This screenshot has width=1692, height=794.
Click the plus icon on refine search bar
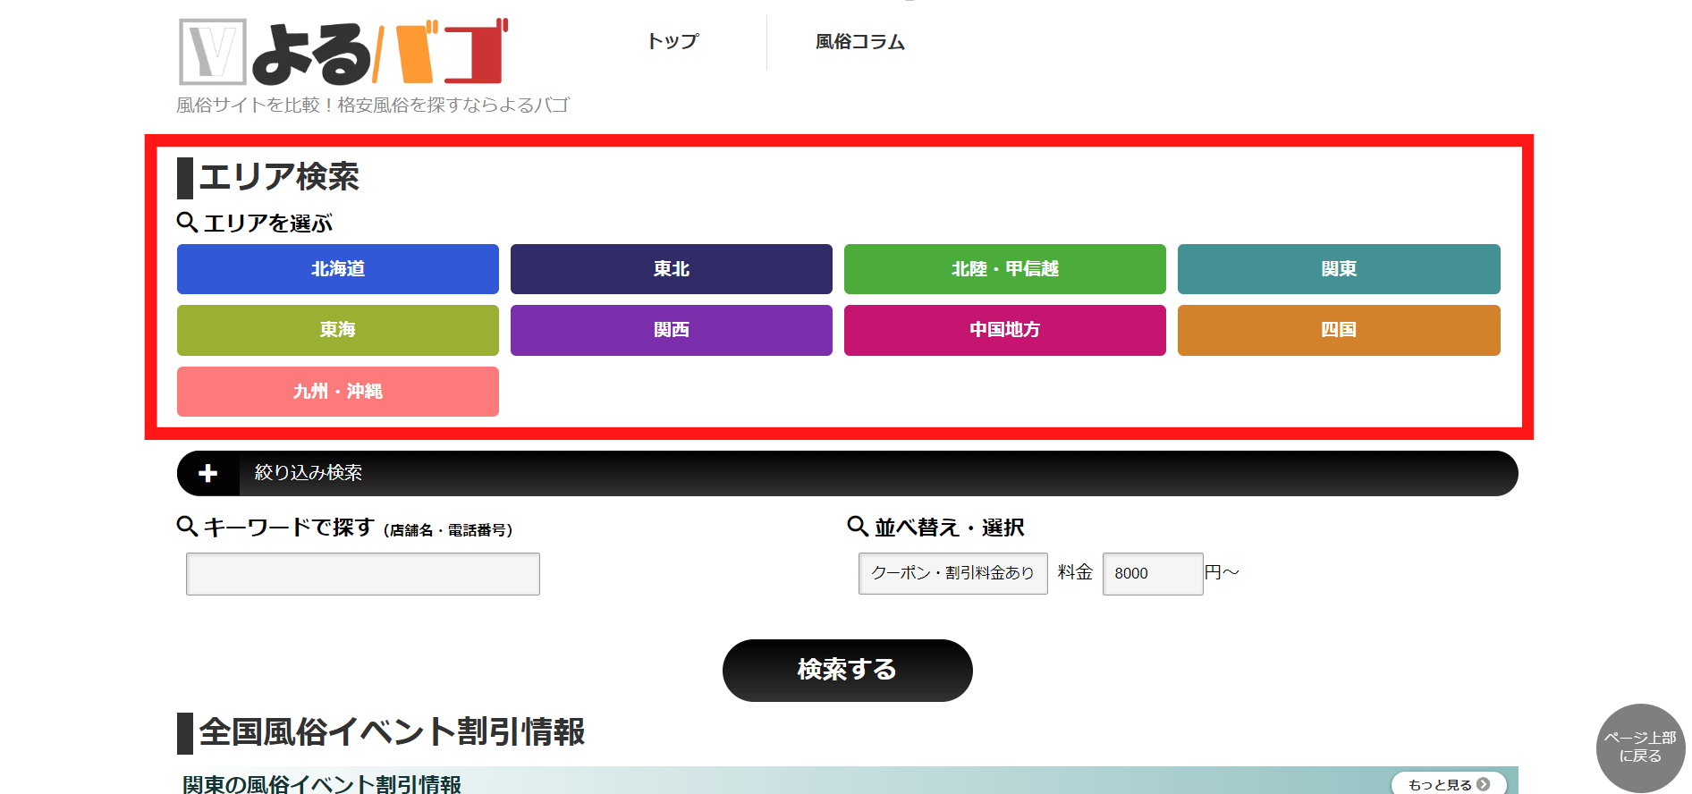[x=208, y=473]
